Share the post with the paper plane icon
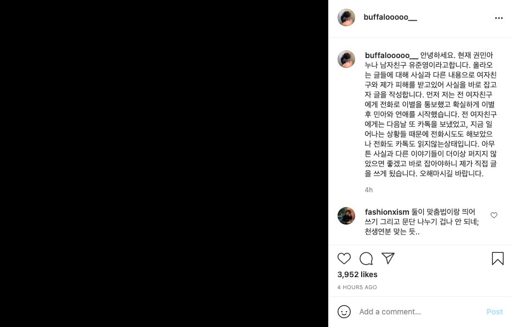Viewport: 511px width, 327px height. click(x=388, y=259)
